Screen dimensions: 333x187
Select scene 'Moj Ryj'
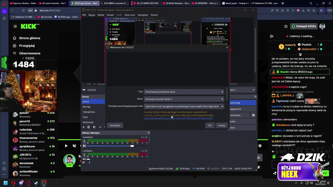tap(93, 107)
